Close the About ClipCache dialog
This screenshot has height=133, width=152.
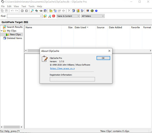click(109, 51)
